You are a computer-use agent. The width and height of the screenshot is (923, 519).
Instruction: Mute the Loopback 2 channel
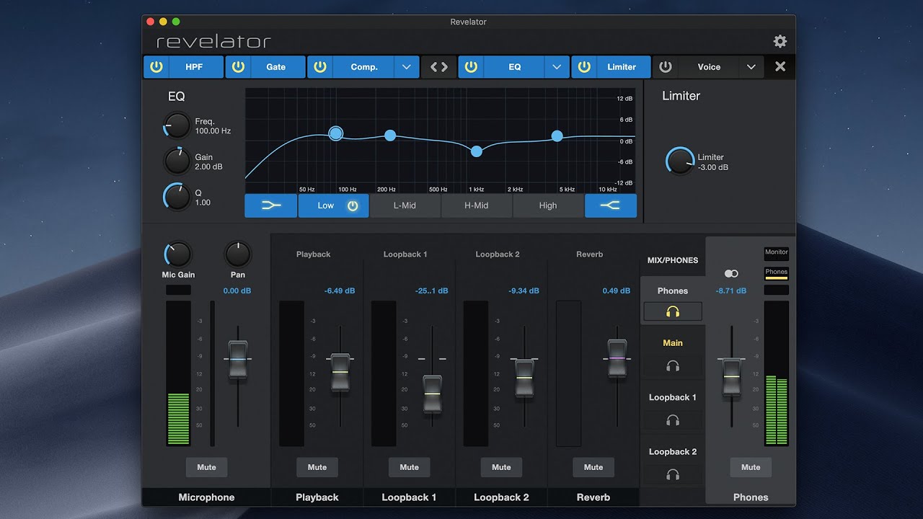coord(501,467)
